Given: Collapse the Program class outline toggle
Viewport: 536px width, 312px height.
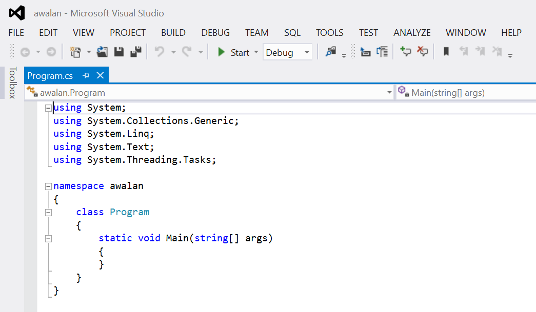Looking at the screenshot, I should tap(48, 212).
